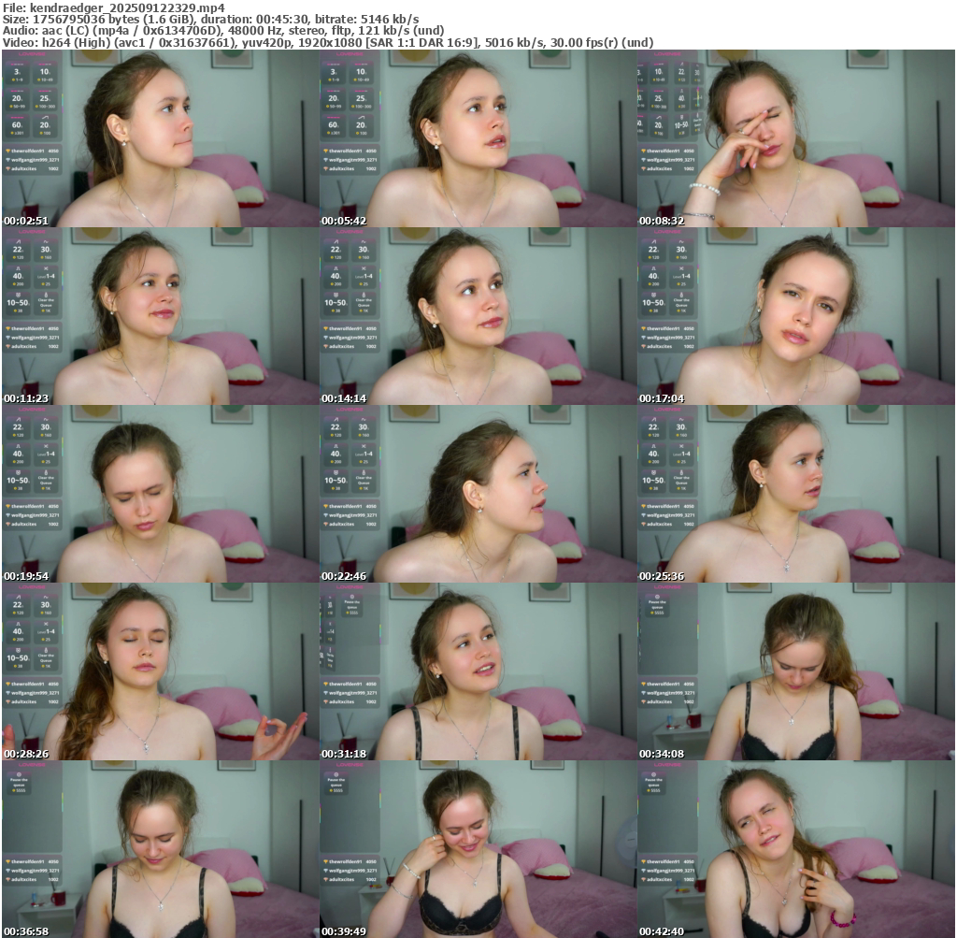Pick the 00:25:36 video frame
The height and width of the screenshot is (938, 957).
(796, 494)
